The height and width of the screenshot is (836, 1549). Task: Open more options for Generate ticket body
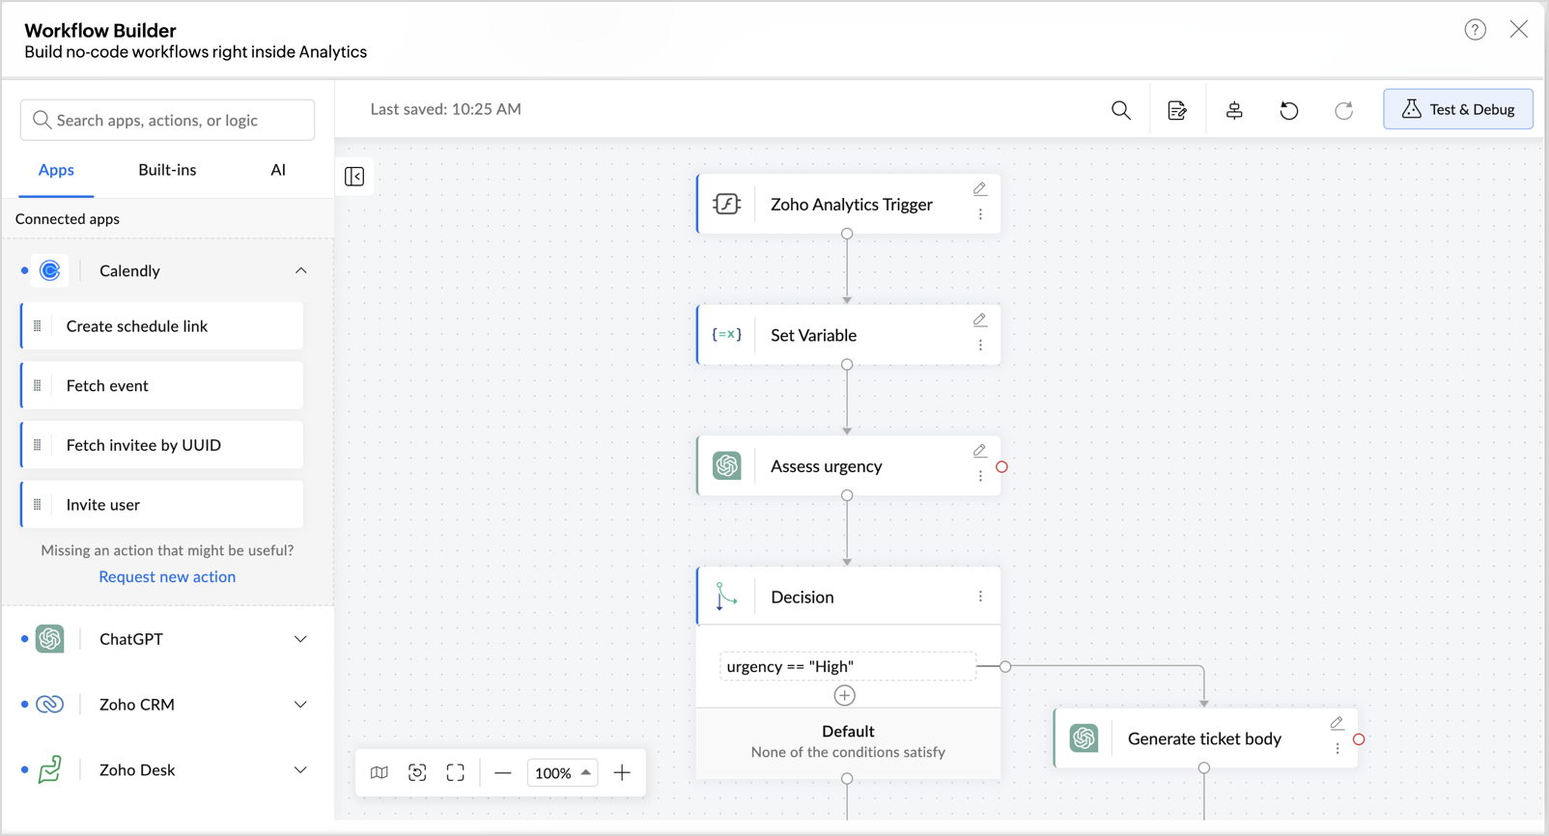point(1338,749)
